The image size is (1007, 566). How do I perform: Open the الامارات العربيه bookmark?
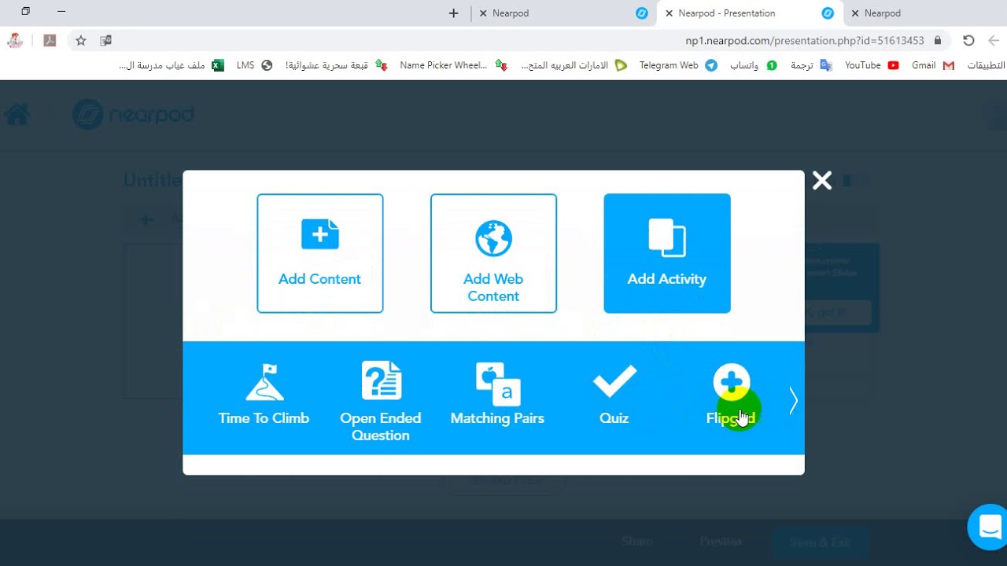pos(574,65)
